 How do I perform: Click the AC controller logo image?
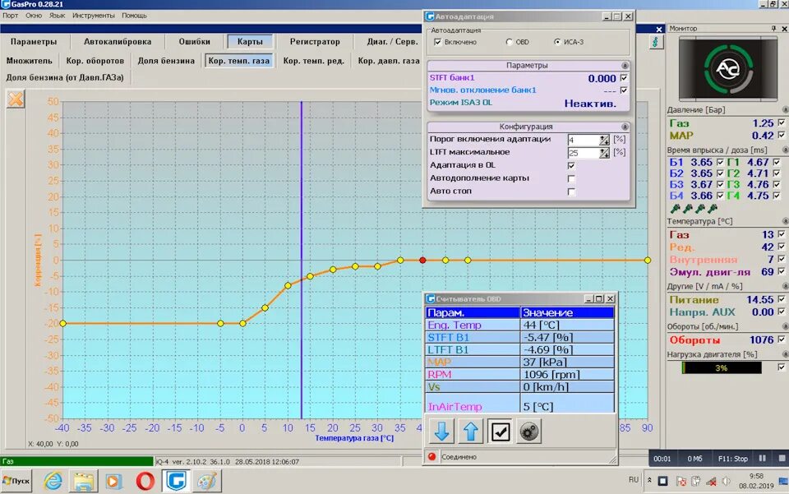(x=727, y=69)
